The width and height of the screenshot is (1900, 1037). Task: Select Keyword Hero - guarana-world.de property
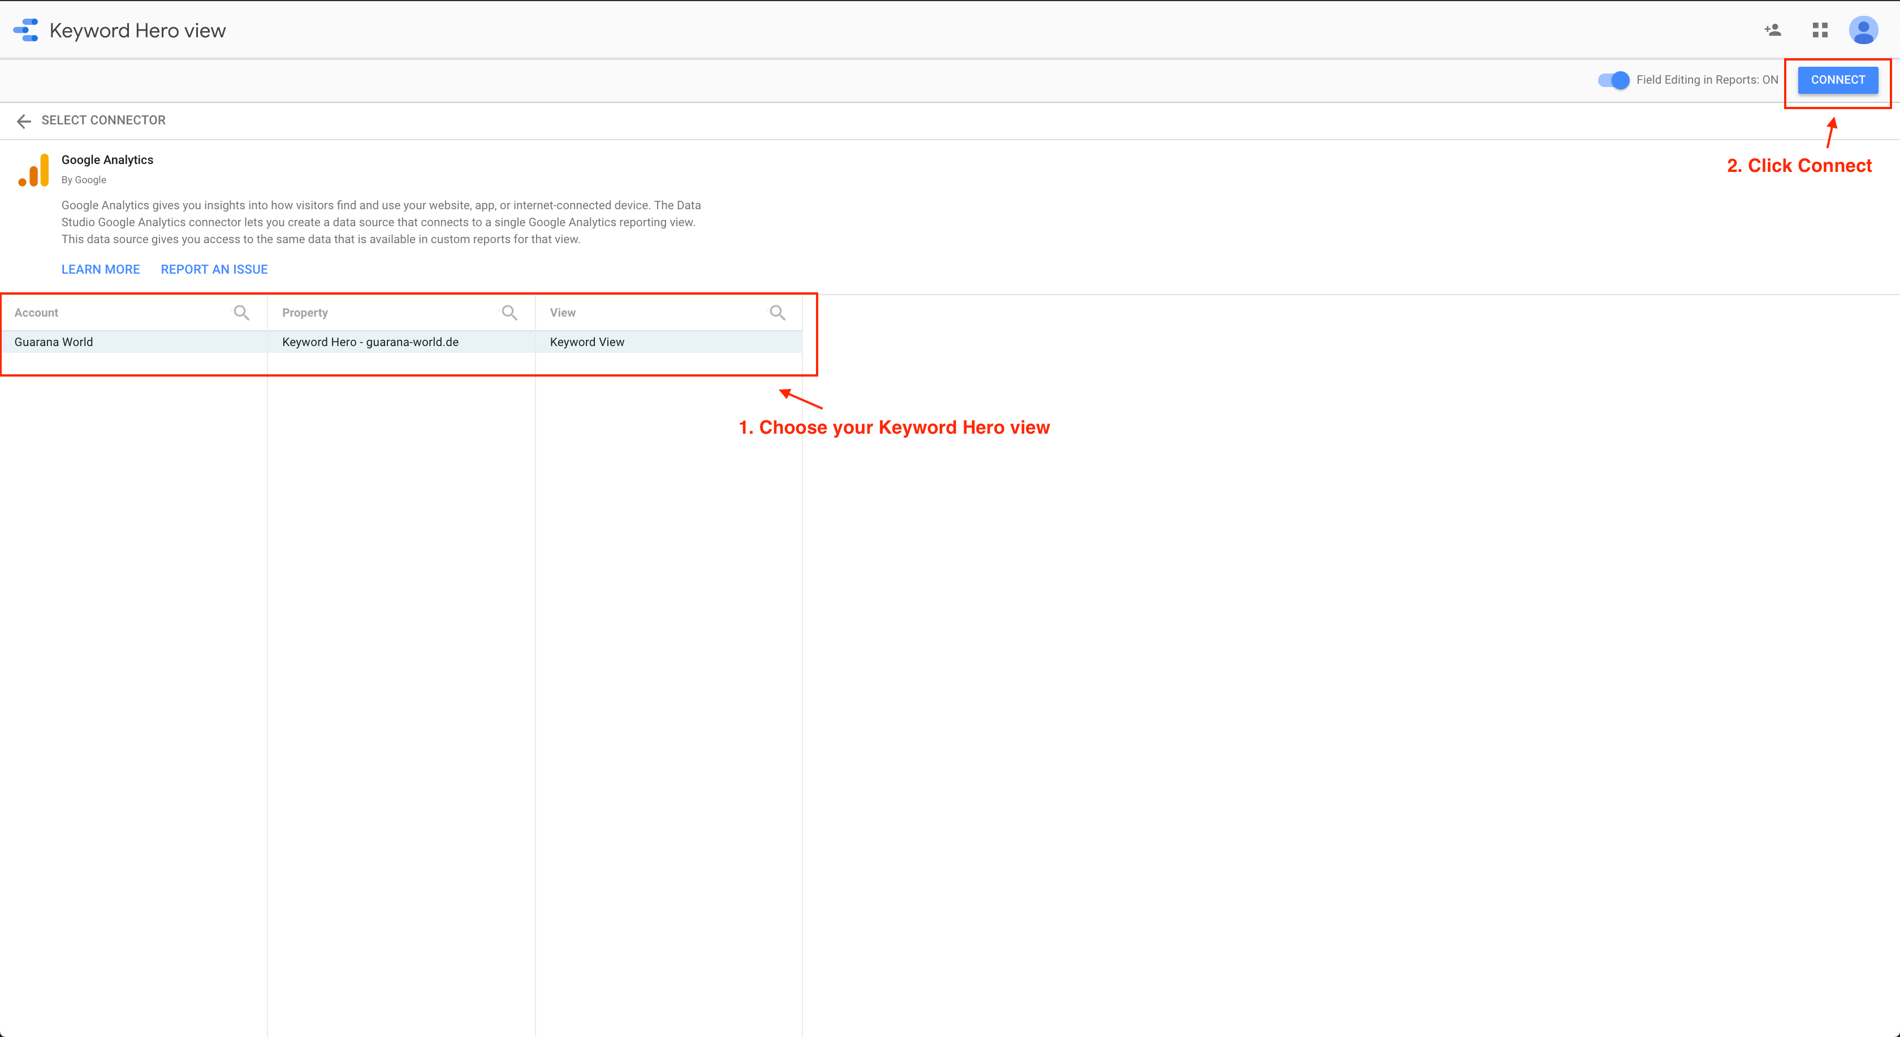point(370,342)
